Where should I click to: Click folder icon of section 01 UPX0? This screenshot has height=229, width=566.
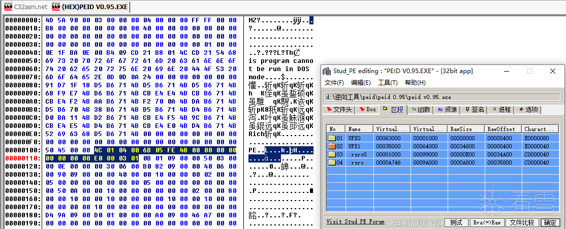coord(332,138)
